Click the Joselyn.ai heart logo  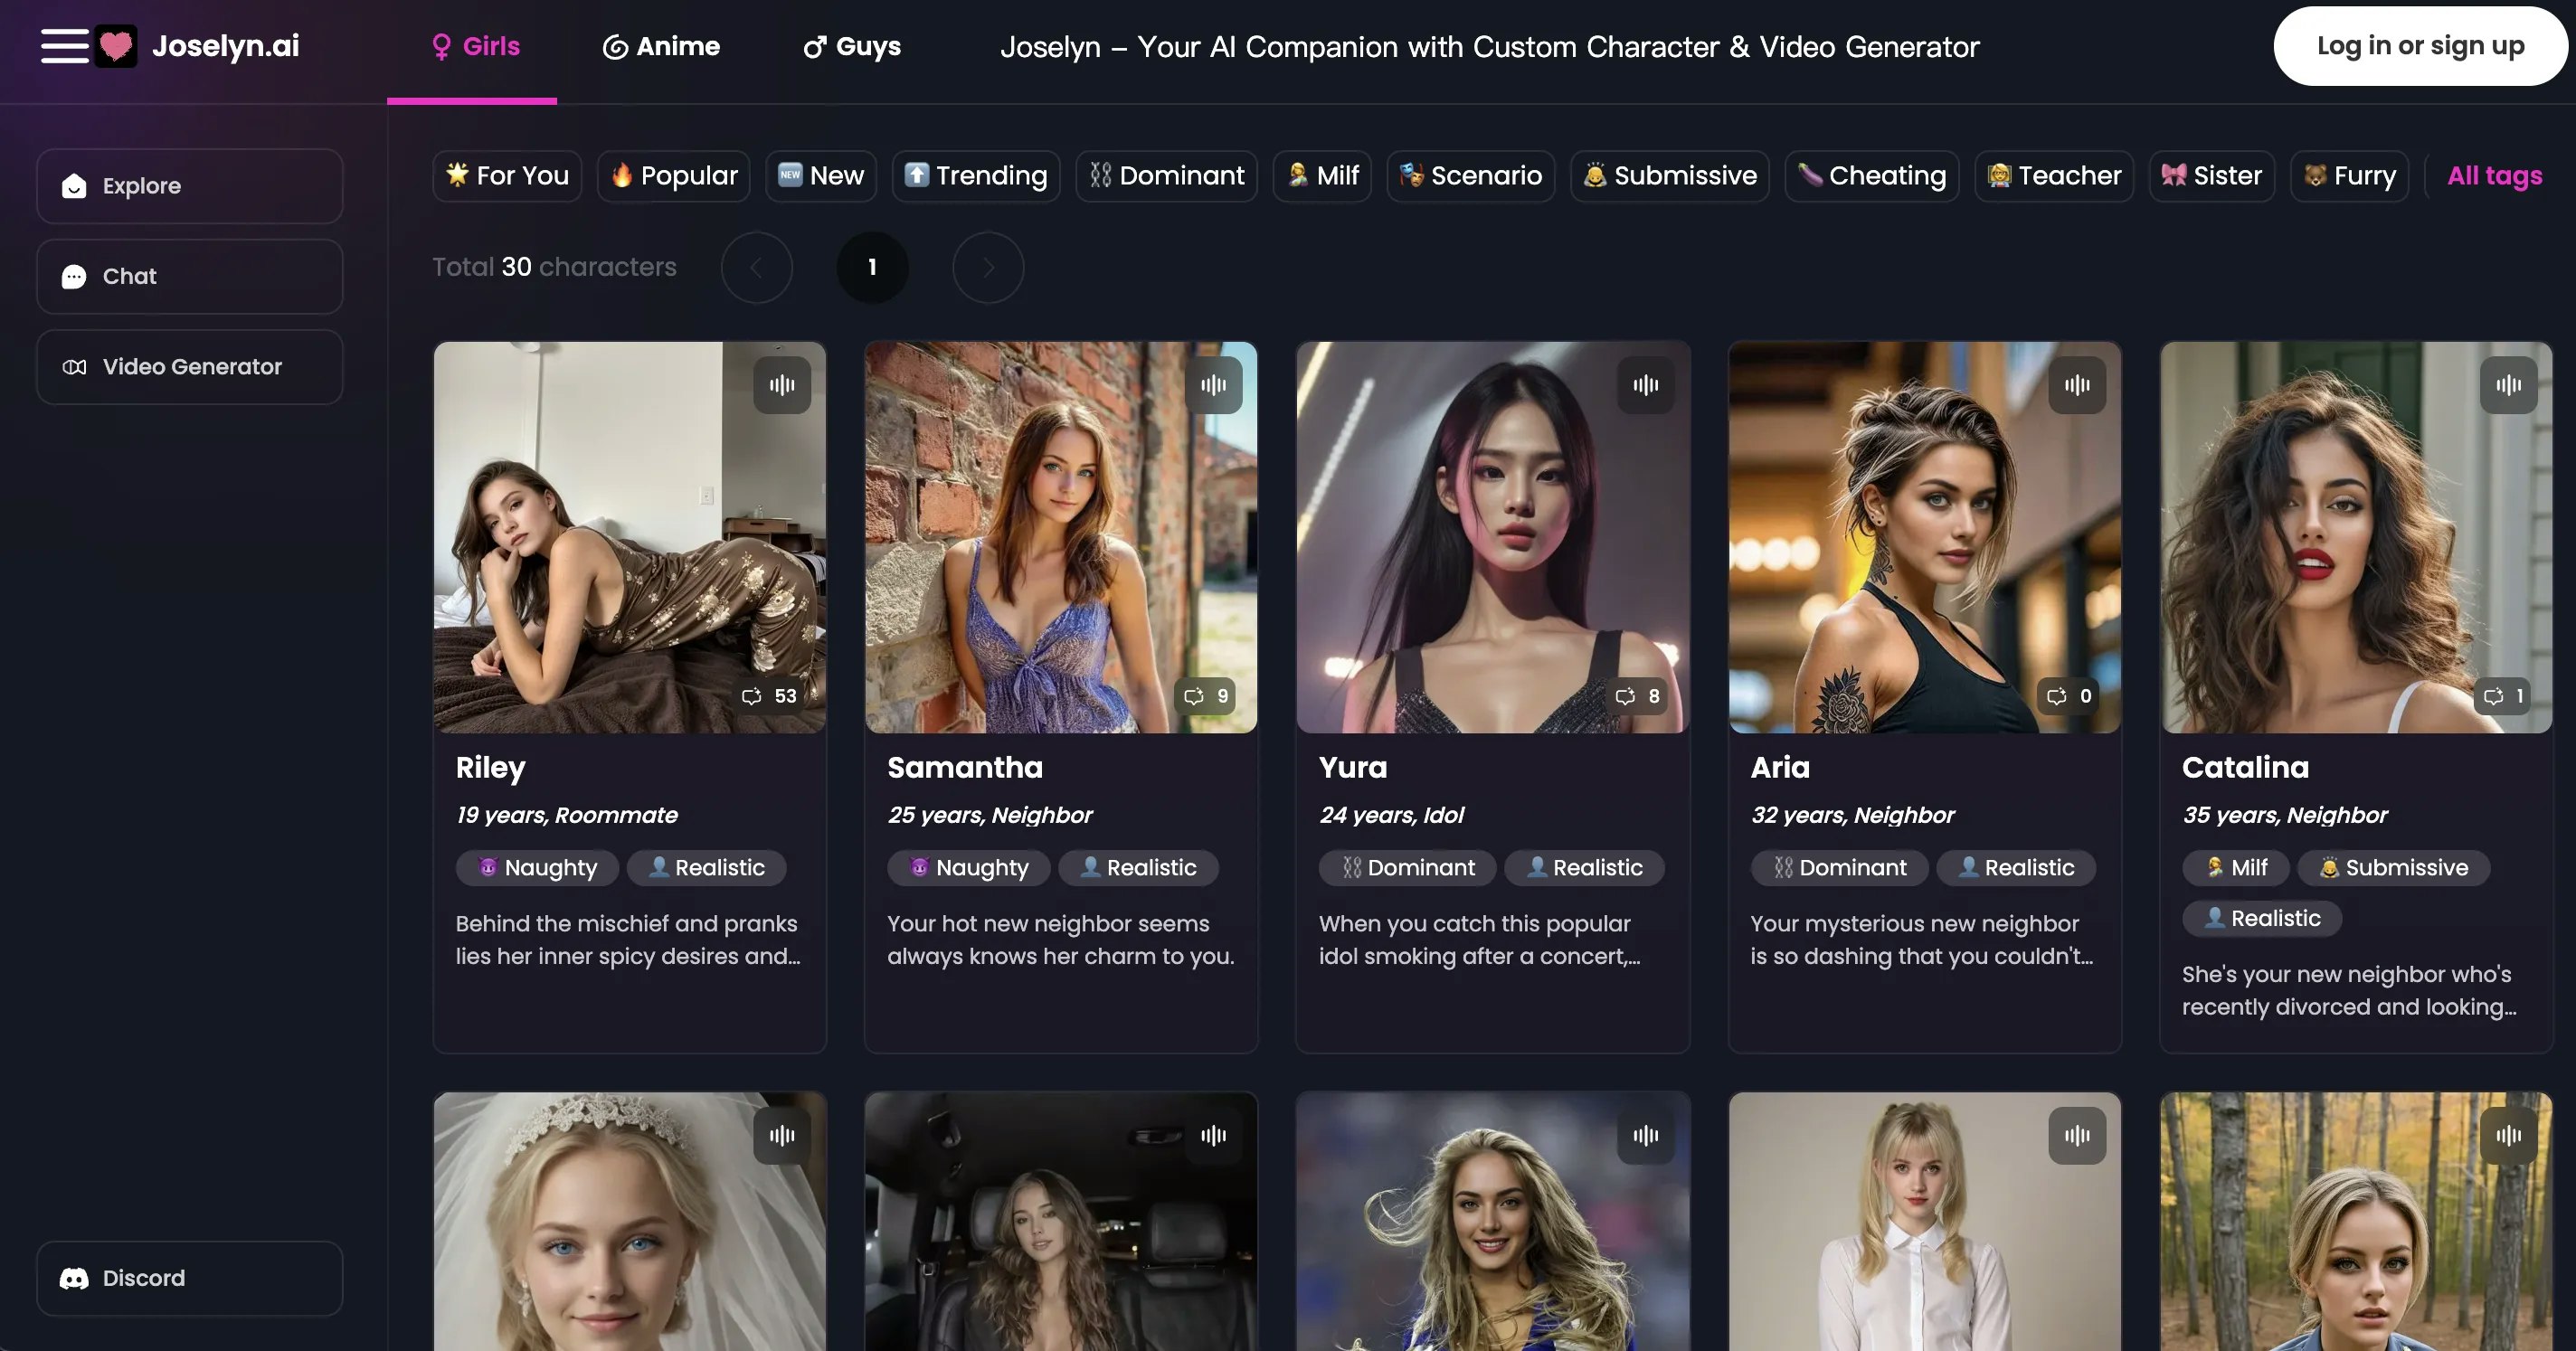click(116, 46)
